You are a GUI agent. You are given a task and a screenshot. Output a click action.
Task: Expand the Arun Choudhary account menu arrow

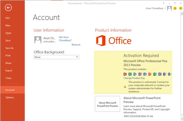coord(165,8)
